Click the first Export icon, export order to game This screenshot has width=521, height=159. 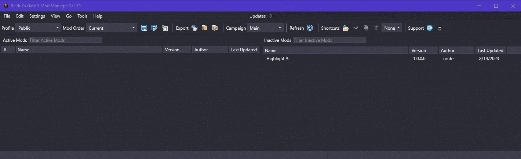pyautogui.click(x=194, y=28)
